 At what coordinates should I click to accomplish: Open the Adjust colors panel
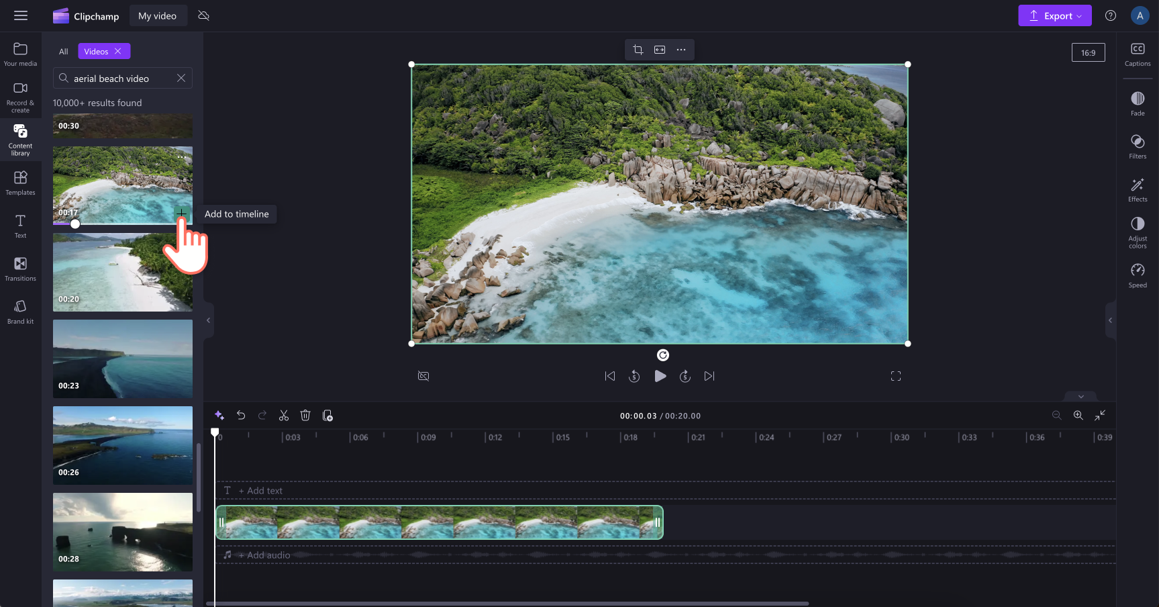[1137, 232]
